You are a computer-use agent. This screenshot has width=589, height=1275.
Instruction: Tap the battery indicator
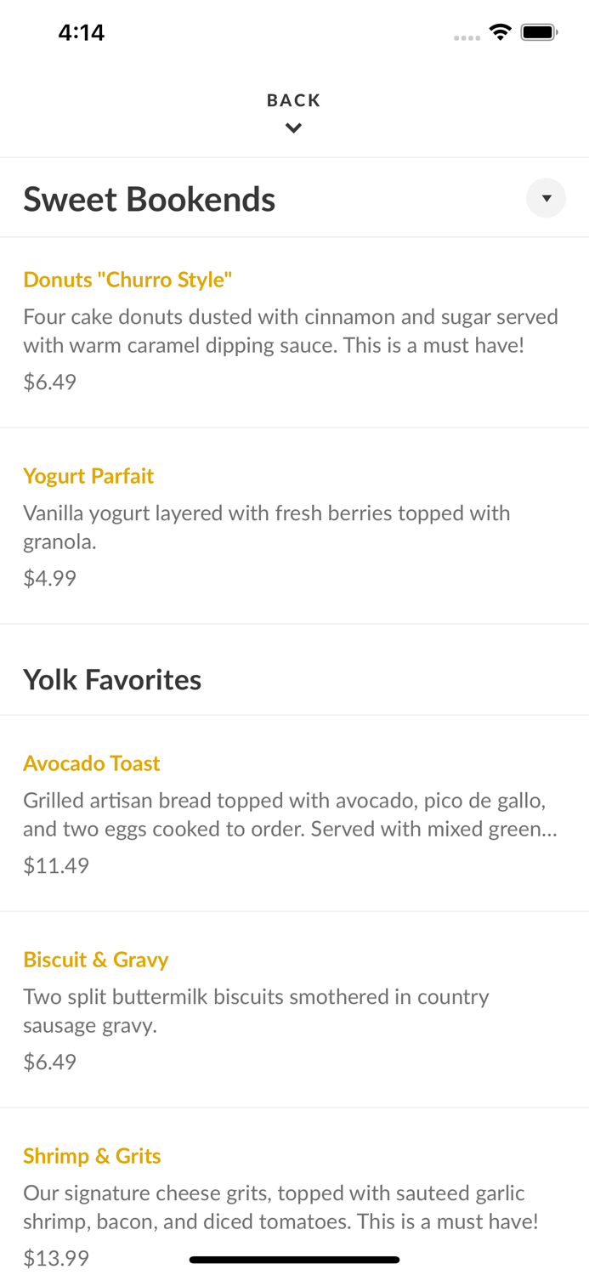(539, 31)
